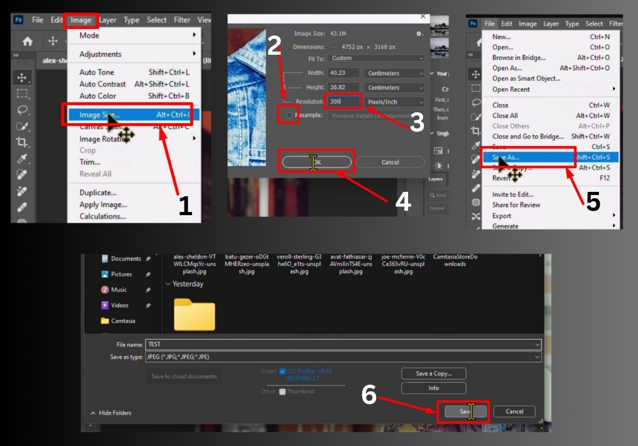Open the Image Size dialog gear settings
The height and width of the screenshot is (446, 638).
click(x=419, y=34)
